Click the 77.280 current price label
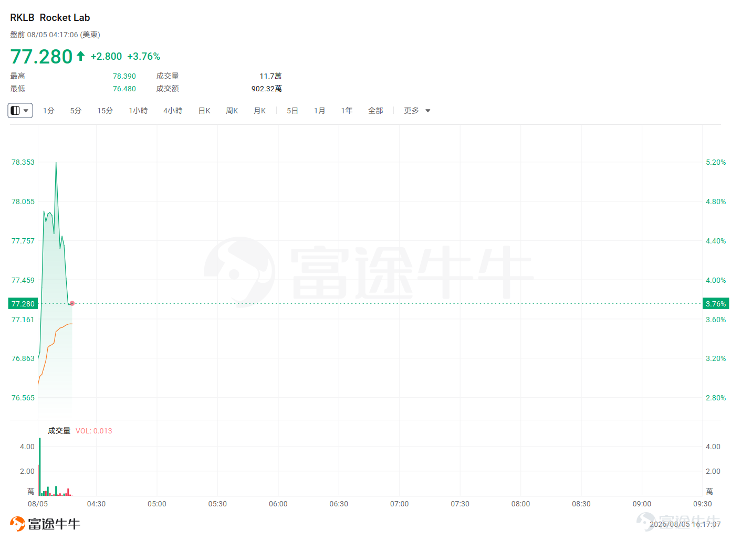 (23, 304)
